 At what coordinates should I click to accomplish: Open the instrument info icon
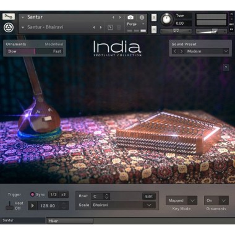point(142,17)
